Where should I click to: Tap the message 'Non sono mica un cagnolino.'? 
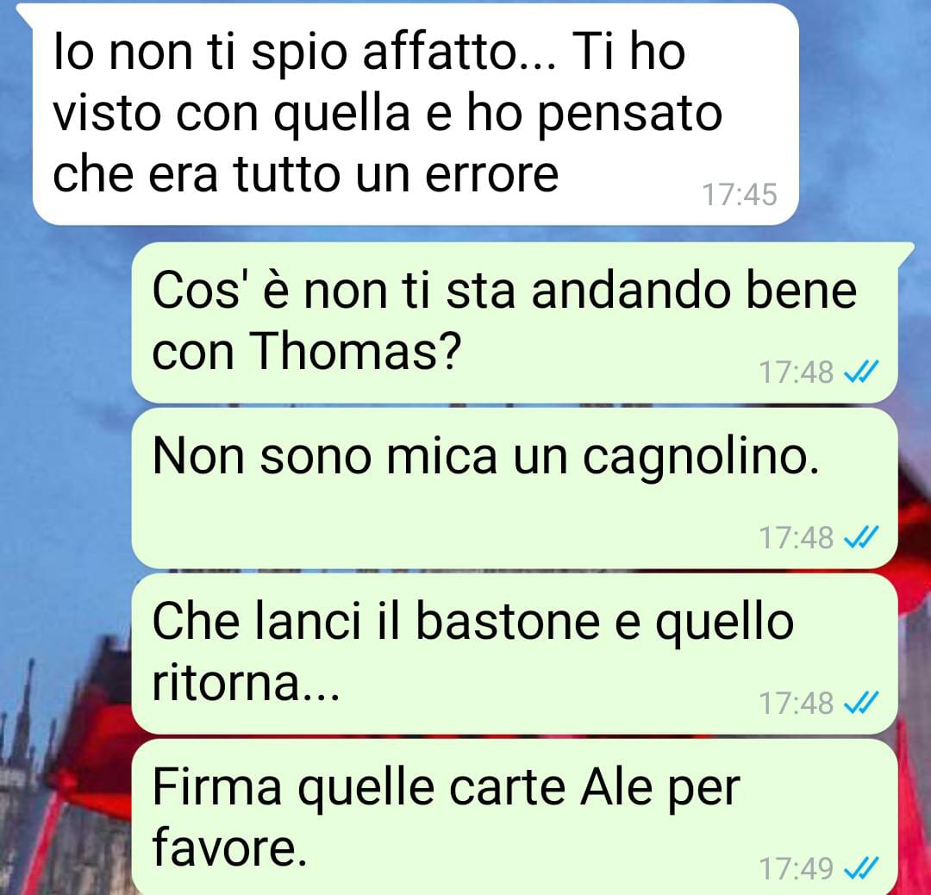tap(514, 488)
